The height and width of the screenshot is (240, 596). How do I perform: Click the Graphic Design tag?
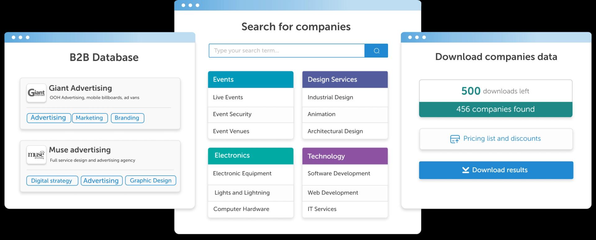[x=151, y=181]
